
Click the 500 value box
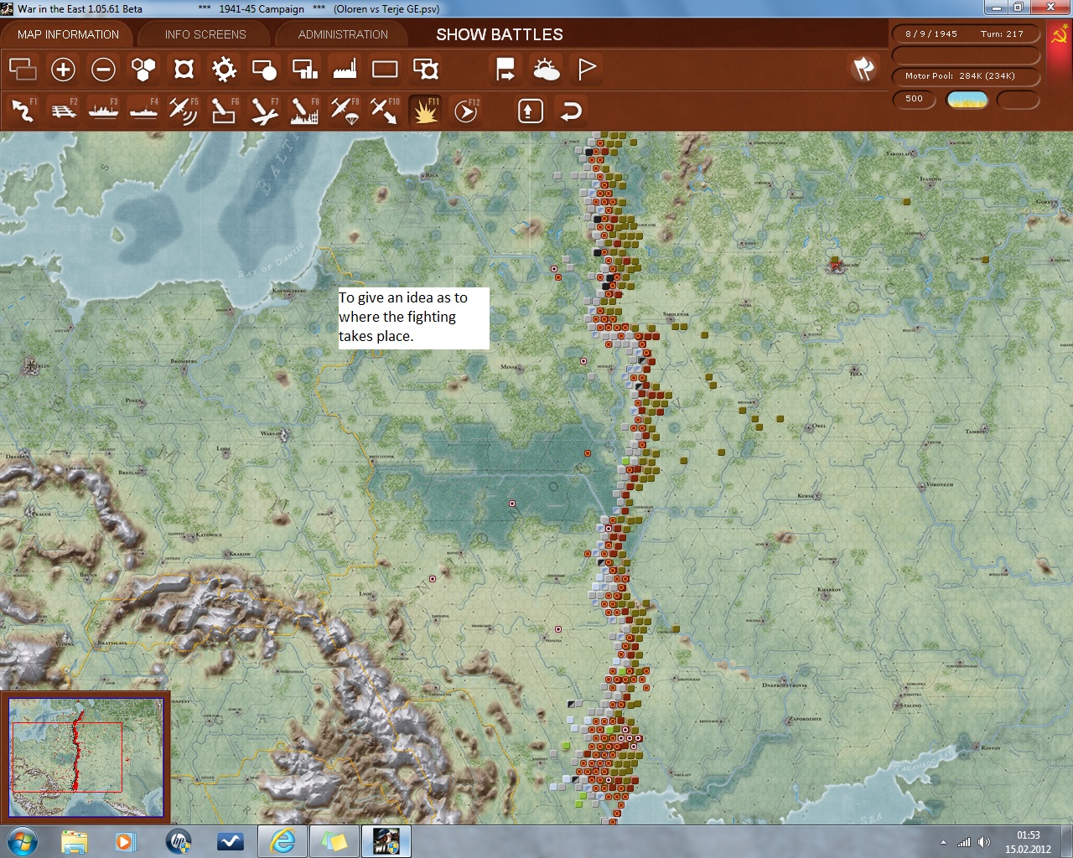915,99
